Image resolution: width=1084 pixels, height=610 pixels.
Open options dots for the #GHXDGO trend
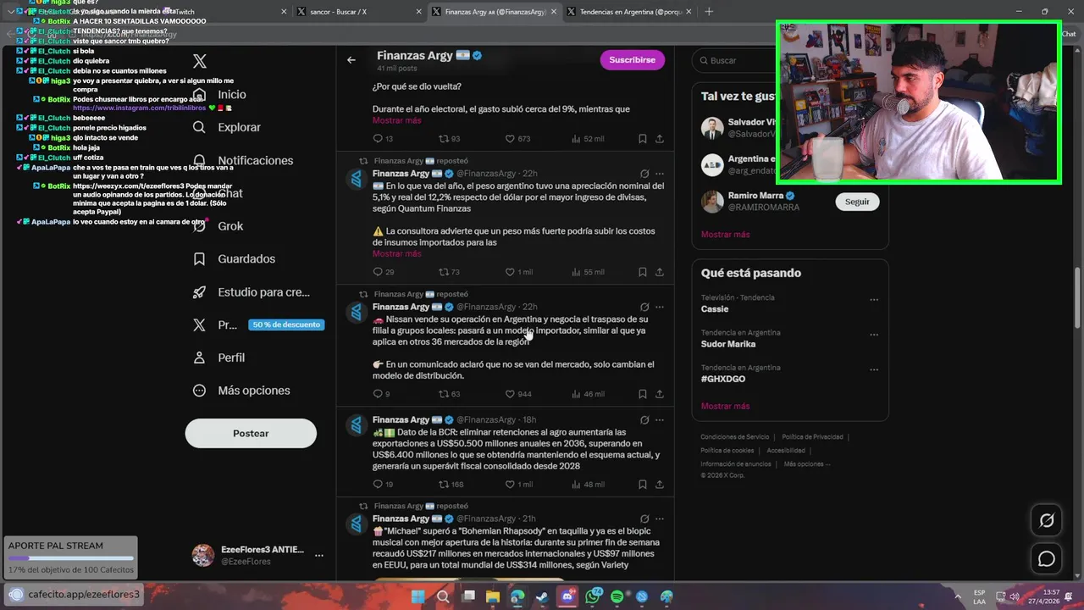click(874, 370)
